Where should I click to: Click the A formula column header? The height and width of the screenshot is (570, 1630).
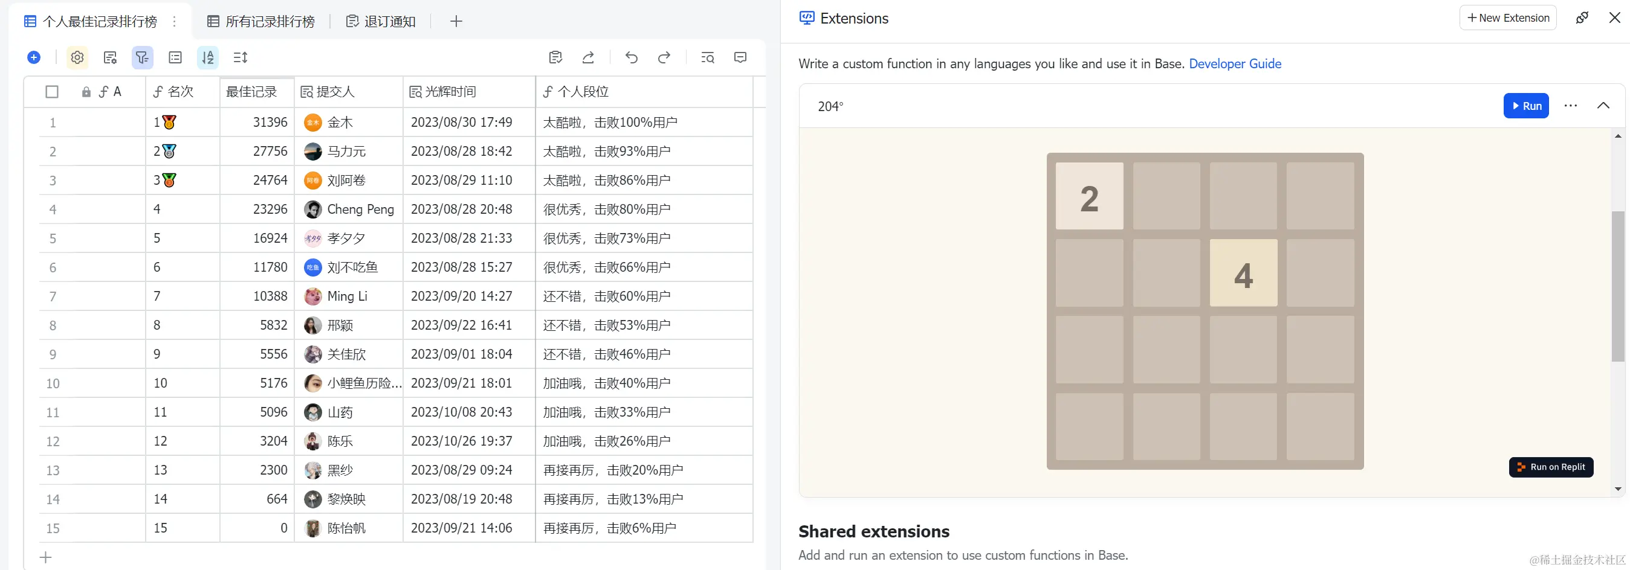point(109,92)
